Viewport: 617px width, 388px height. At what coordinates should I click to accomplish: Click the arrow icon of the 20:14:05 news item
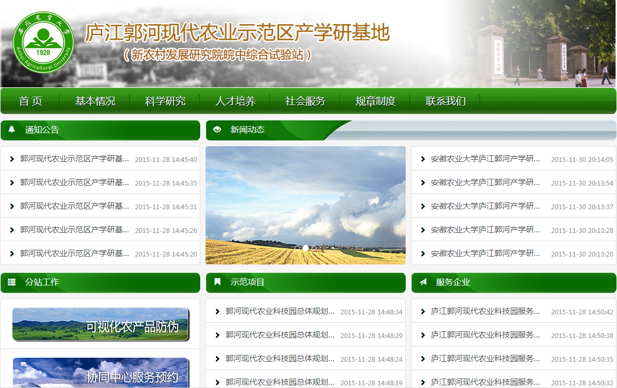pos(423,159)
